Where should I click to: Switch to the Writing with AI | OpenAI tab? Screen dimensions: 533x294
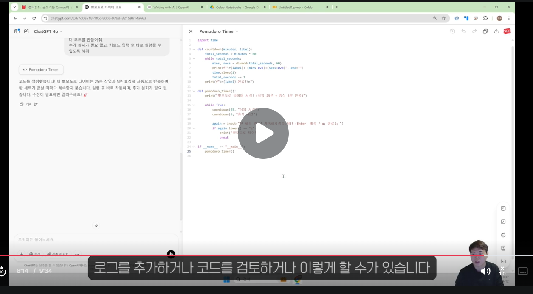175,7
